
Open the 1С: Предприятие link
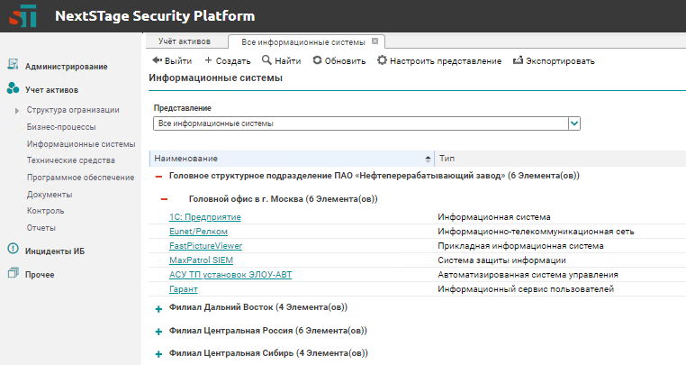[x=204, y=216]
